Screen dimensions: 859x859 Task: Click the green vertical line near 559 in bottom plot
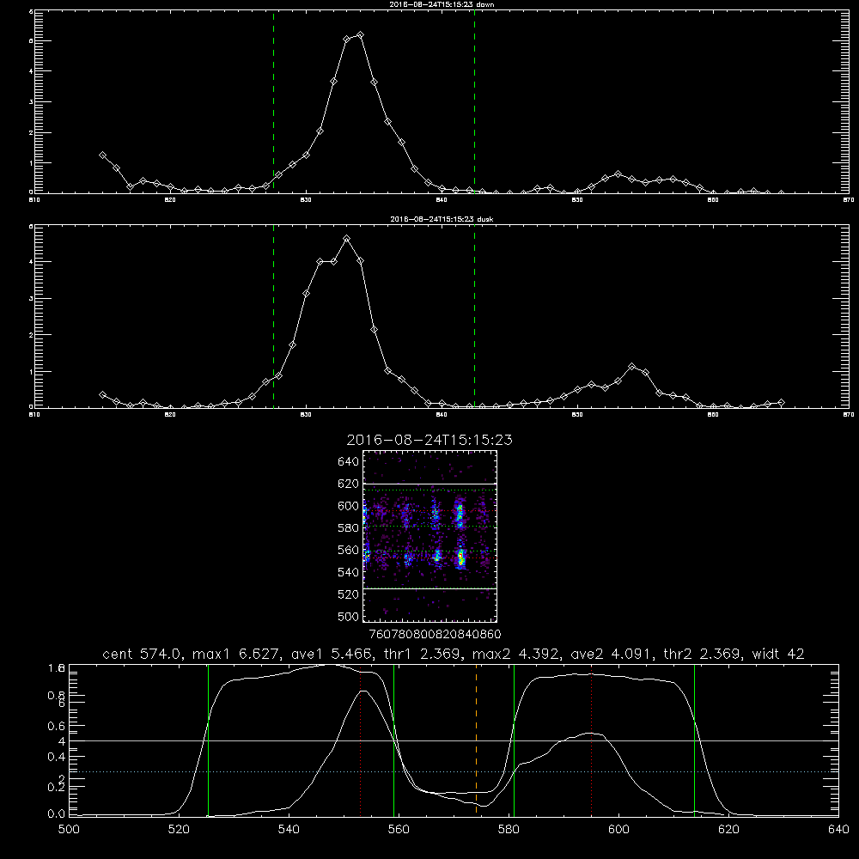[x=394, y=740]
